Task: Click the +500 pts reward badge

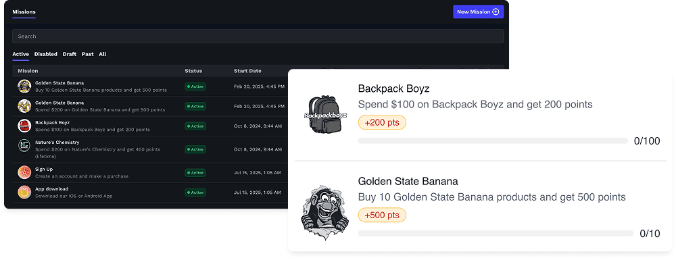Action: click(382, 215)
